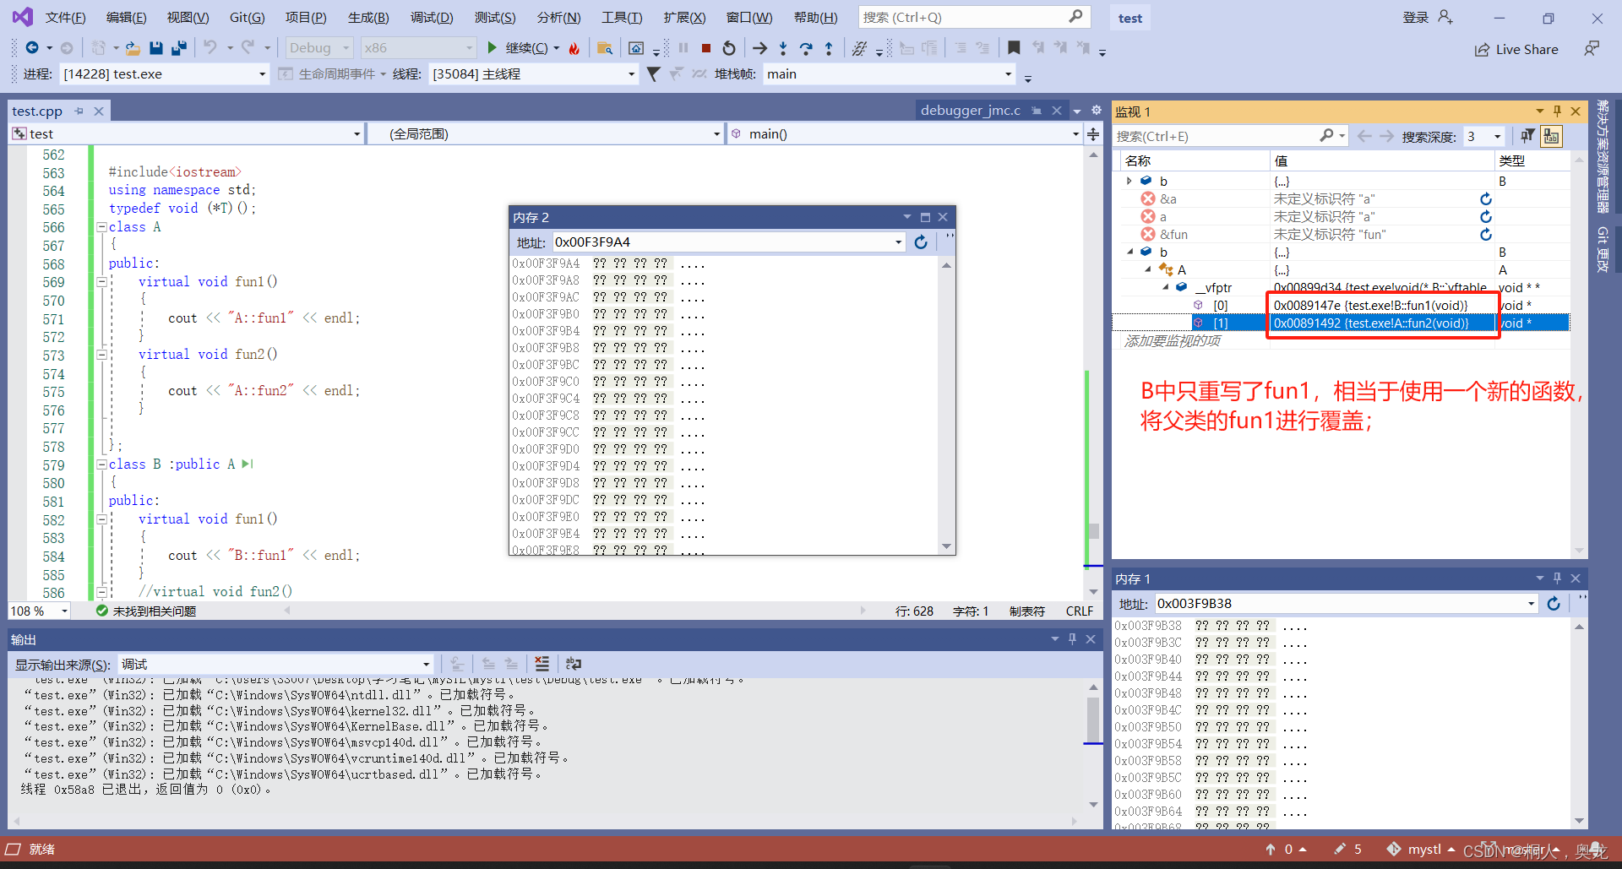The image size is (1622, 869).
Task: Switch to debugger_jmc.c tab
Action: click(x=971, y=111)
